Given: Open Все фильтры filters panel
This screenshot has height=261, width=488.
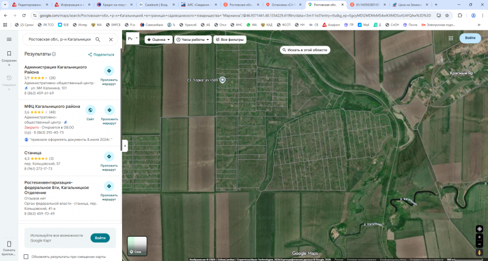Looking at the screenshot, I should 230,40.
